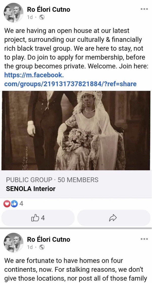Click the public globe icon on second post

42,247
